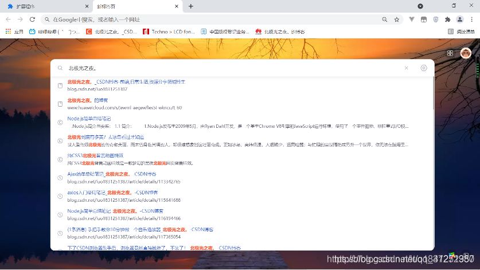Open the V-shaped extension icon in the toolbar
Viewport: 480px width, 270px height.
pyautogui.click(x=412, y=19)
